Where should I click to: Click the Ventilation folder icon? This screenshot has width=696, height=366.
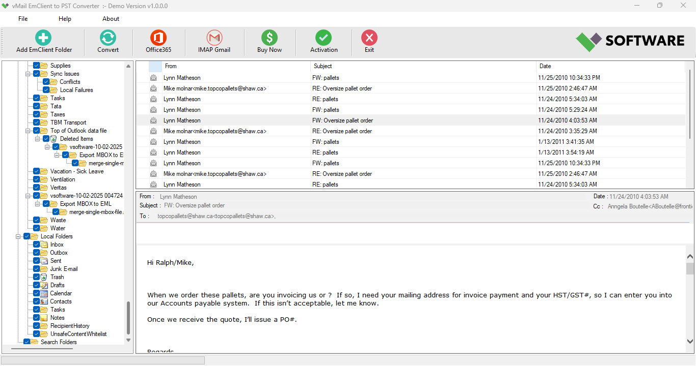point(44,179)
